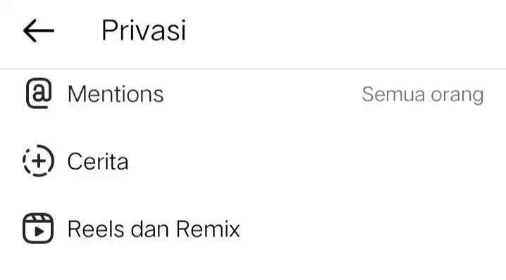Click the Semua orang mentions value
506x280 pixels.
[423, 95]
